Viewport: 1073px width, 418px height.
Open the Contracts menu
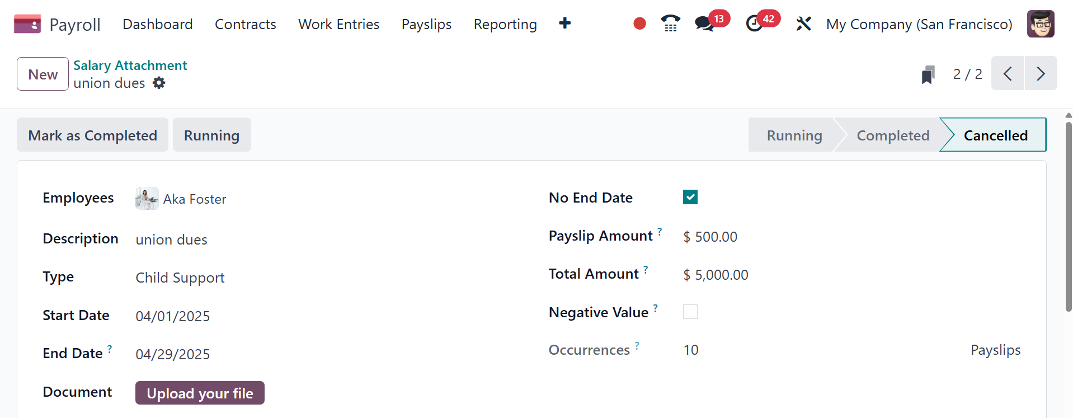[245, 24]
